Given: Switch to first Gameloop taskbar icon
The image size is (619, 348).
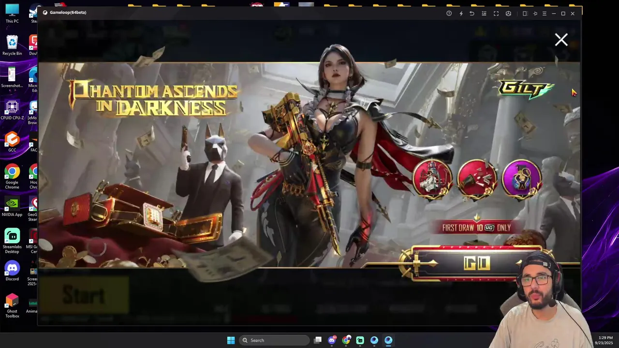Looking at the screenshot, I should [374, 340].
